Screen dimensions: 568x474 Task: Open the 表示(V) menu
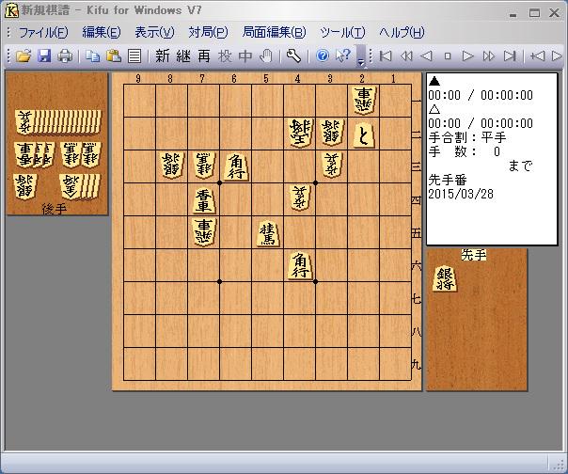pyautogui.click(x=154, y=32)
